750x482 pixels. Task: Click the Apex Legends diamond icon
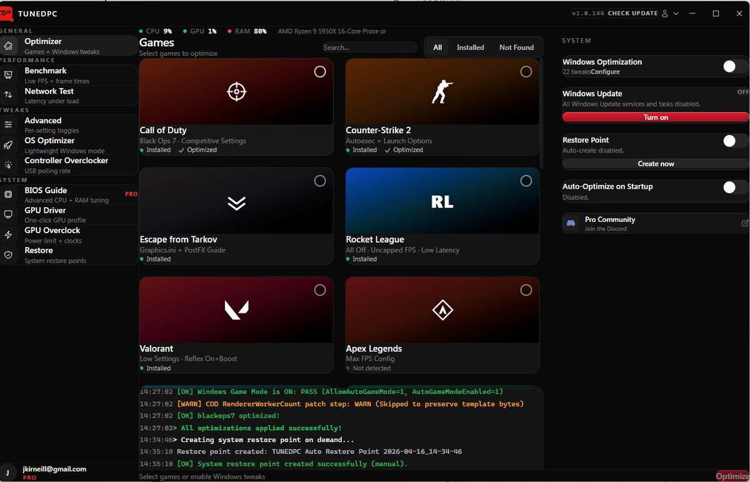pyautogui.click(x=442, y=310)
